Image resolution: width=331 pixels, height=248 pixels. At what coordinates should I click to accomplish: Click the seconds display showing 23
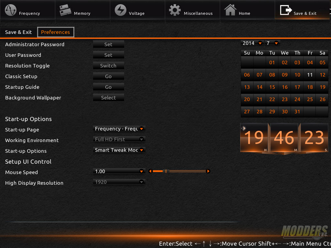tap(314, 138)
